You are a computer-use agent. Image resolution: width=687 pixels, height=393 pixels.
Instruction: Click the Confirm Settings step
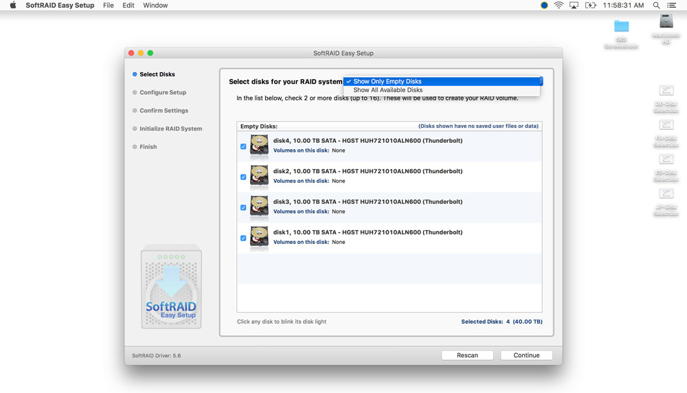pos(160,111)
